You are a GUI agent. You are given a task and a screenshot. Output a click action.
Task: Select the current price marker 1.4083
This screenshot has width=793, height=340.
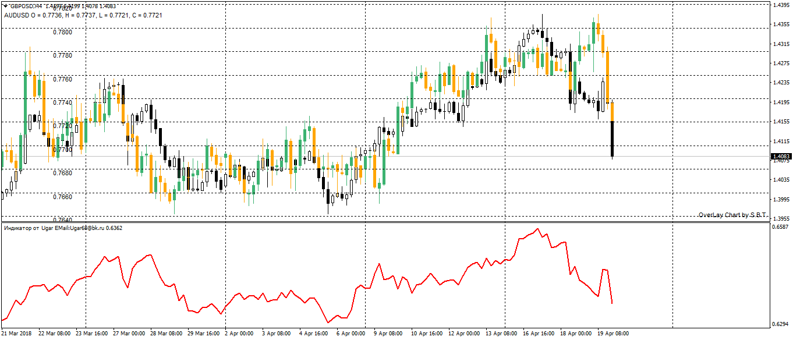pyautogui.click(x=780, y=156)
